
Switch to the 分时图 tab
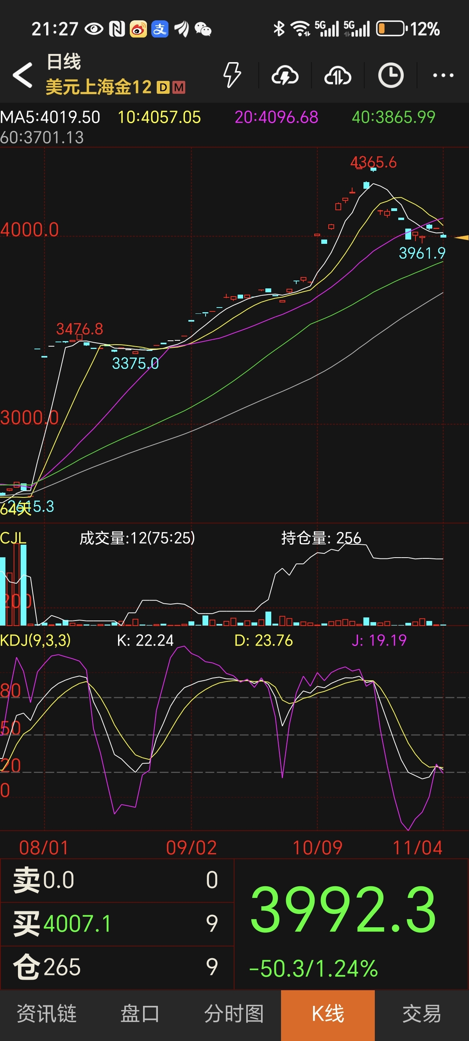click(234, 1014)
